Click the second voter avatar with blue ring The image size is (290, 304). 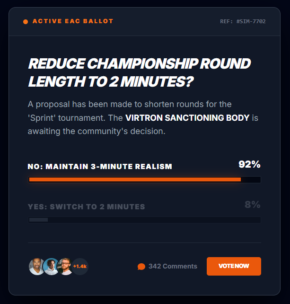pos(51,267)
